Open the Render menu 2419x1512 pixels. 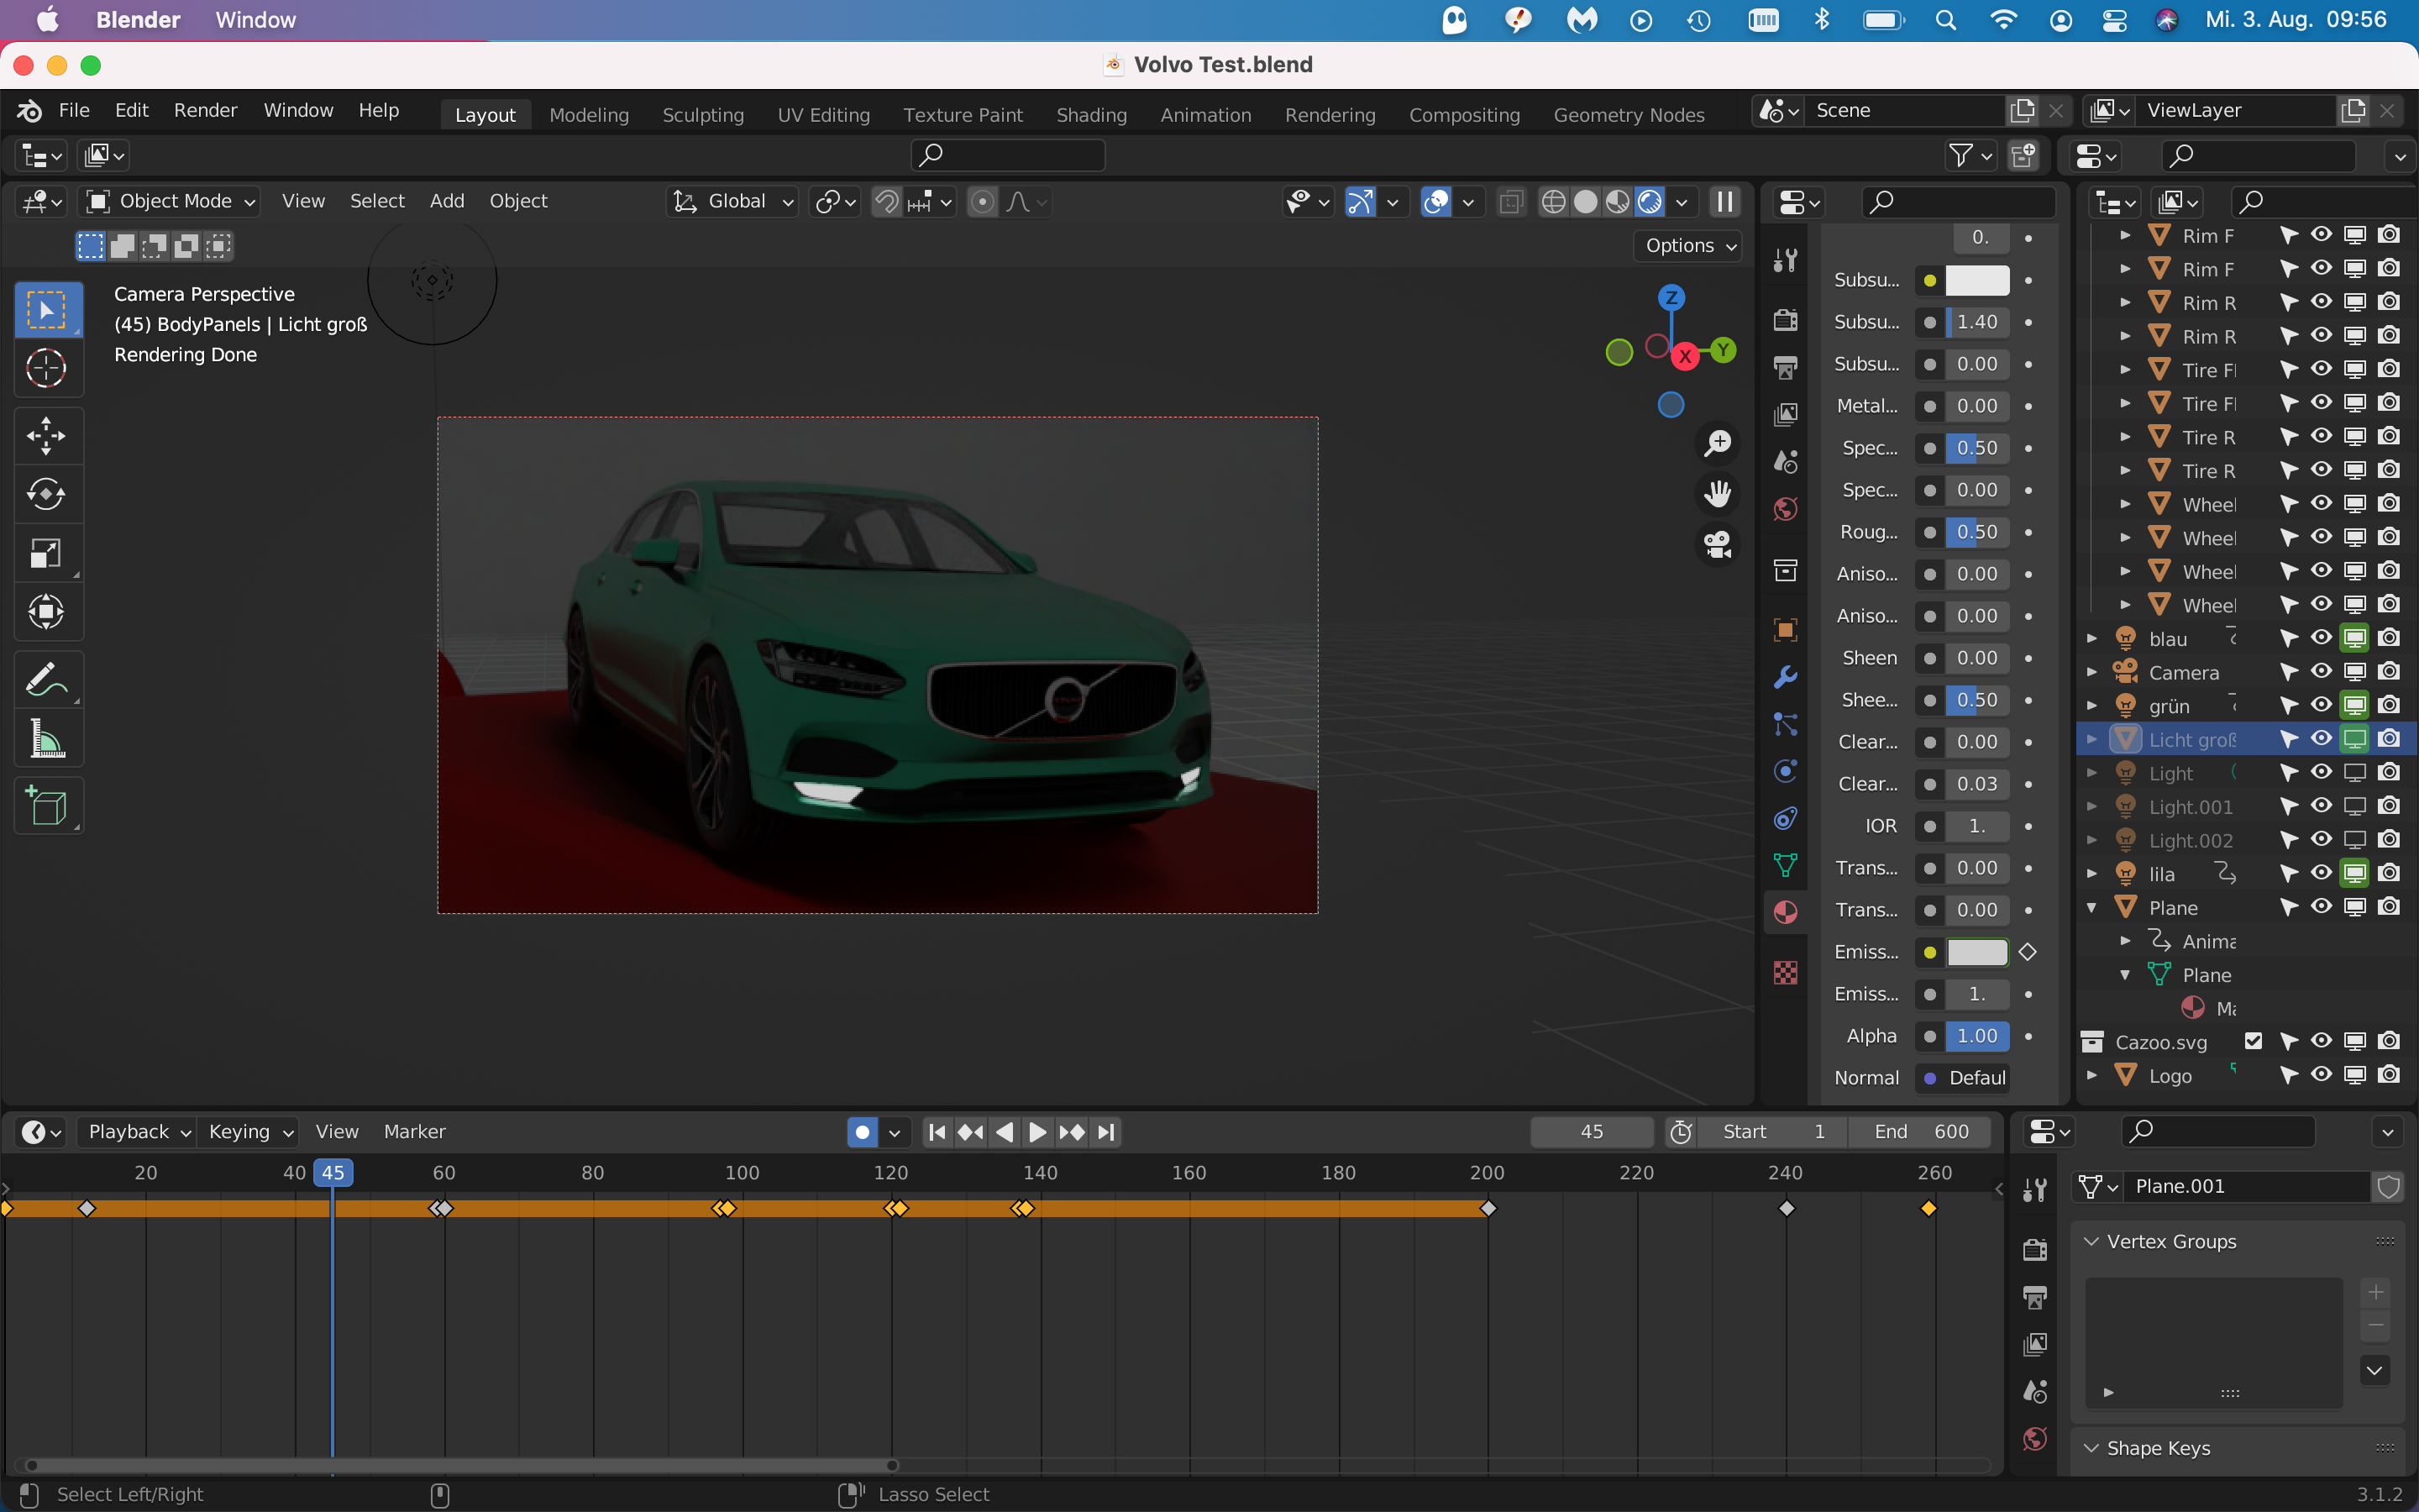tap(205, 110)
